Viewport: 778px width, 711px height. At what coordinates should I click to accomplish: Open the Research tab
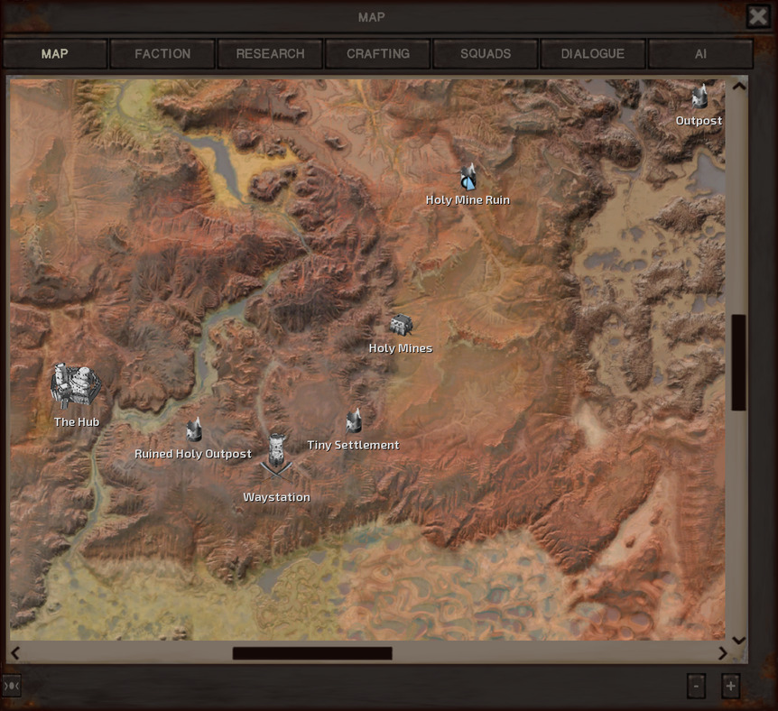point(271,53)
